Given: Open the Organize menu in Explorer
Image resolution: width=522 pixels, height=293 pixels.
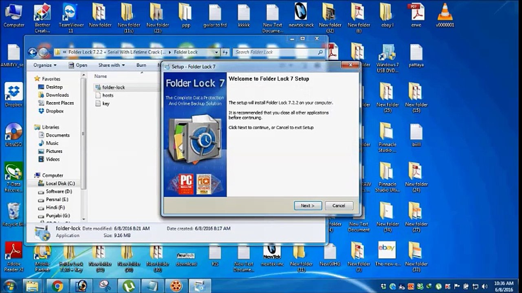Looking at the screenshot, I should tap(45, 65).
